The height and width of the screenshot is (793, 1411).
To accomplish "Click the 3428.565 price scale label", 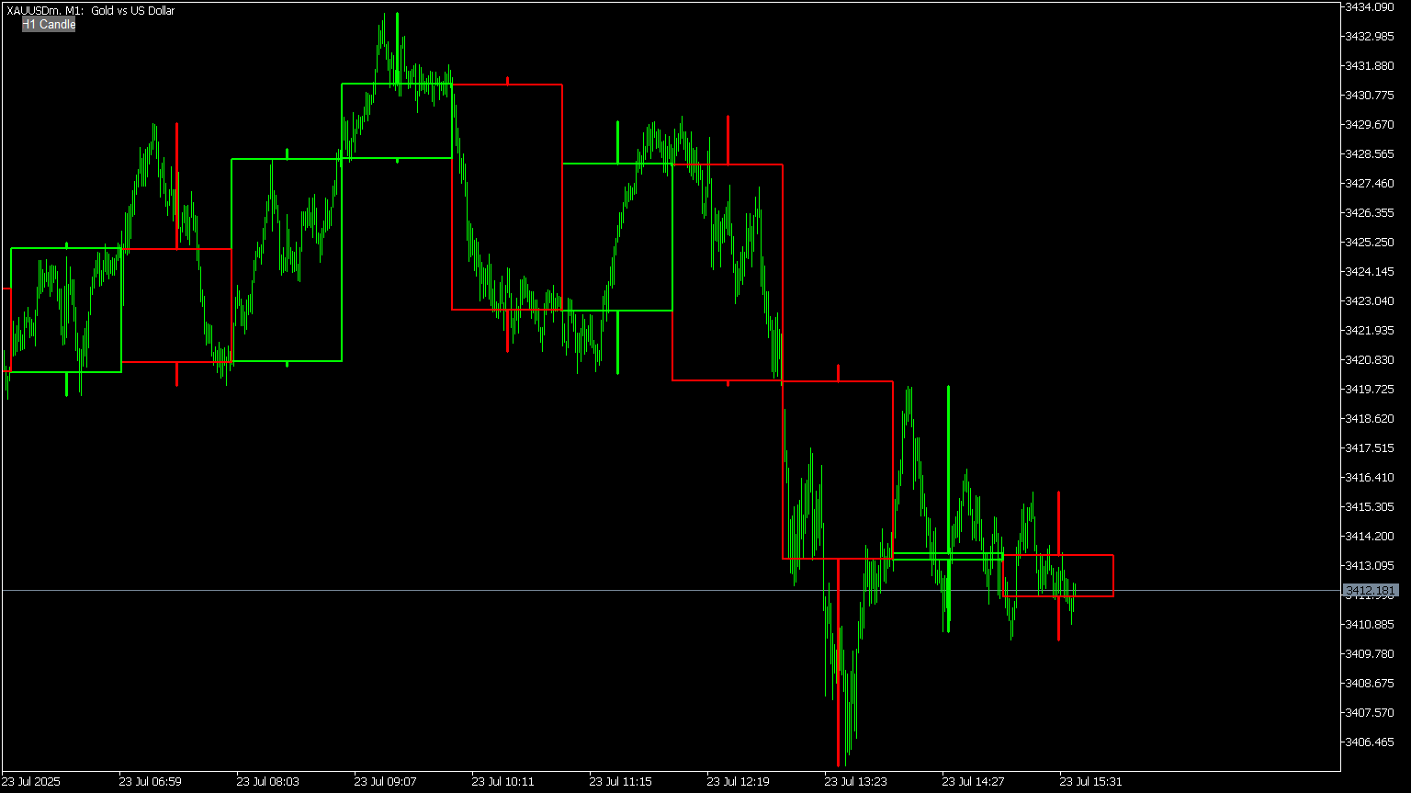I will (1370, 154).
